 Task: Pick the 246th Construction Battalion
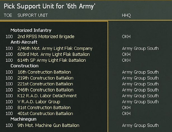tap(45, 90)
